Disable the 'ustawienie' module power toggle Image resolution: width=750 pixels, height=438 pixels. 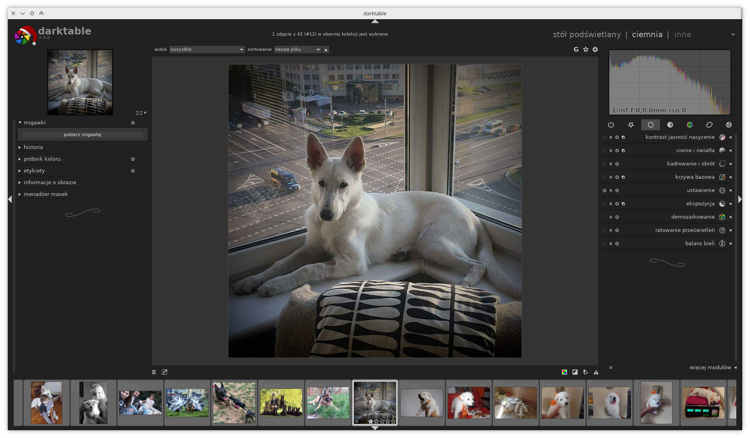click(x=605, y=190)
